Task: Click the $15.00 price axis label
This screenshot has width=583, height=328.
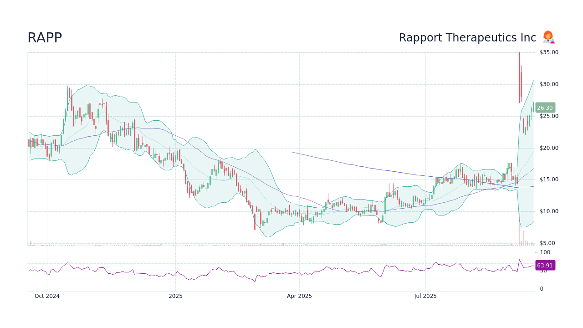Action: tap(549, 179)
